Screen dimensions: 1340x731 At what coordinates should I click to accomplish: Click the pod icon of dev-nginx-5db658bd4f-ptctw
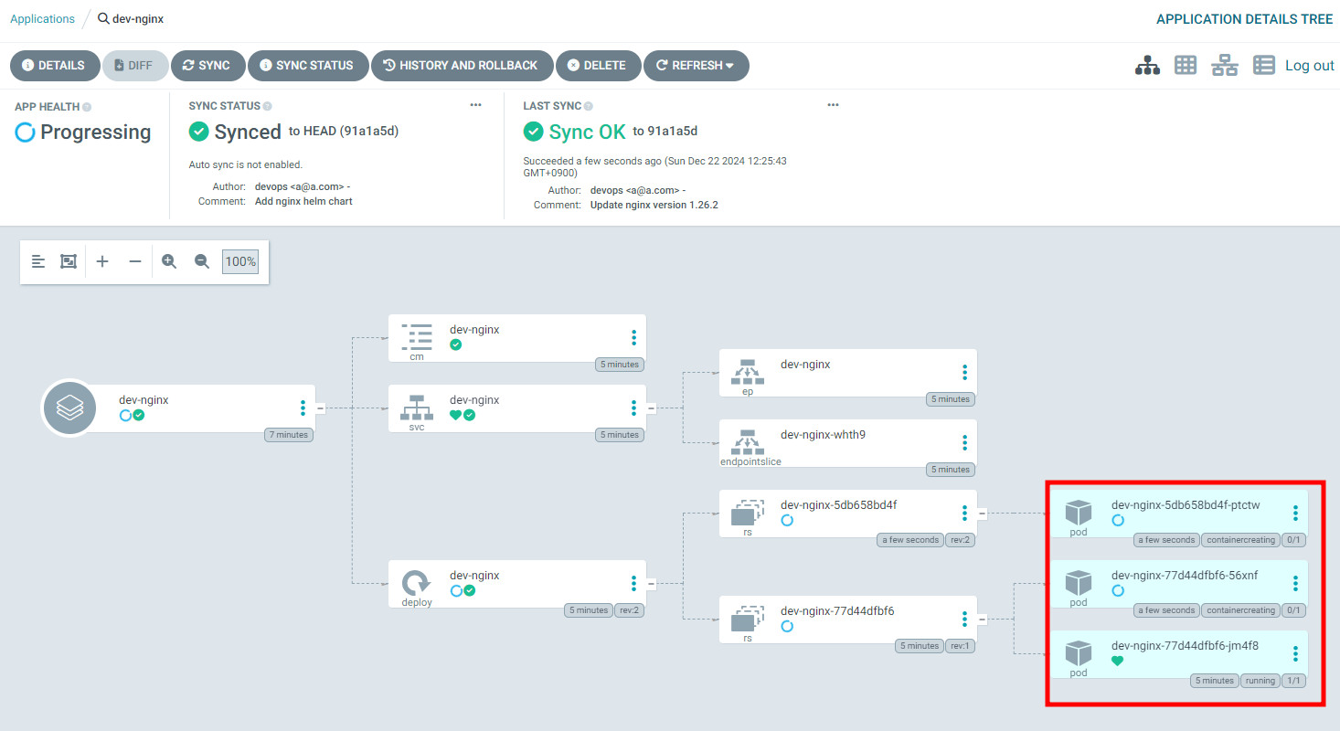tap(1079, 513)
